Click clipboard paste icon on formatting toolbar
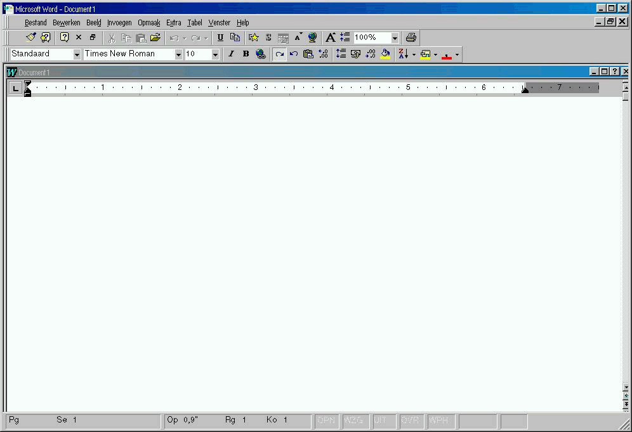Image resolution: width=632 pixels, height=432 pixels. coord(308,54)
